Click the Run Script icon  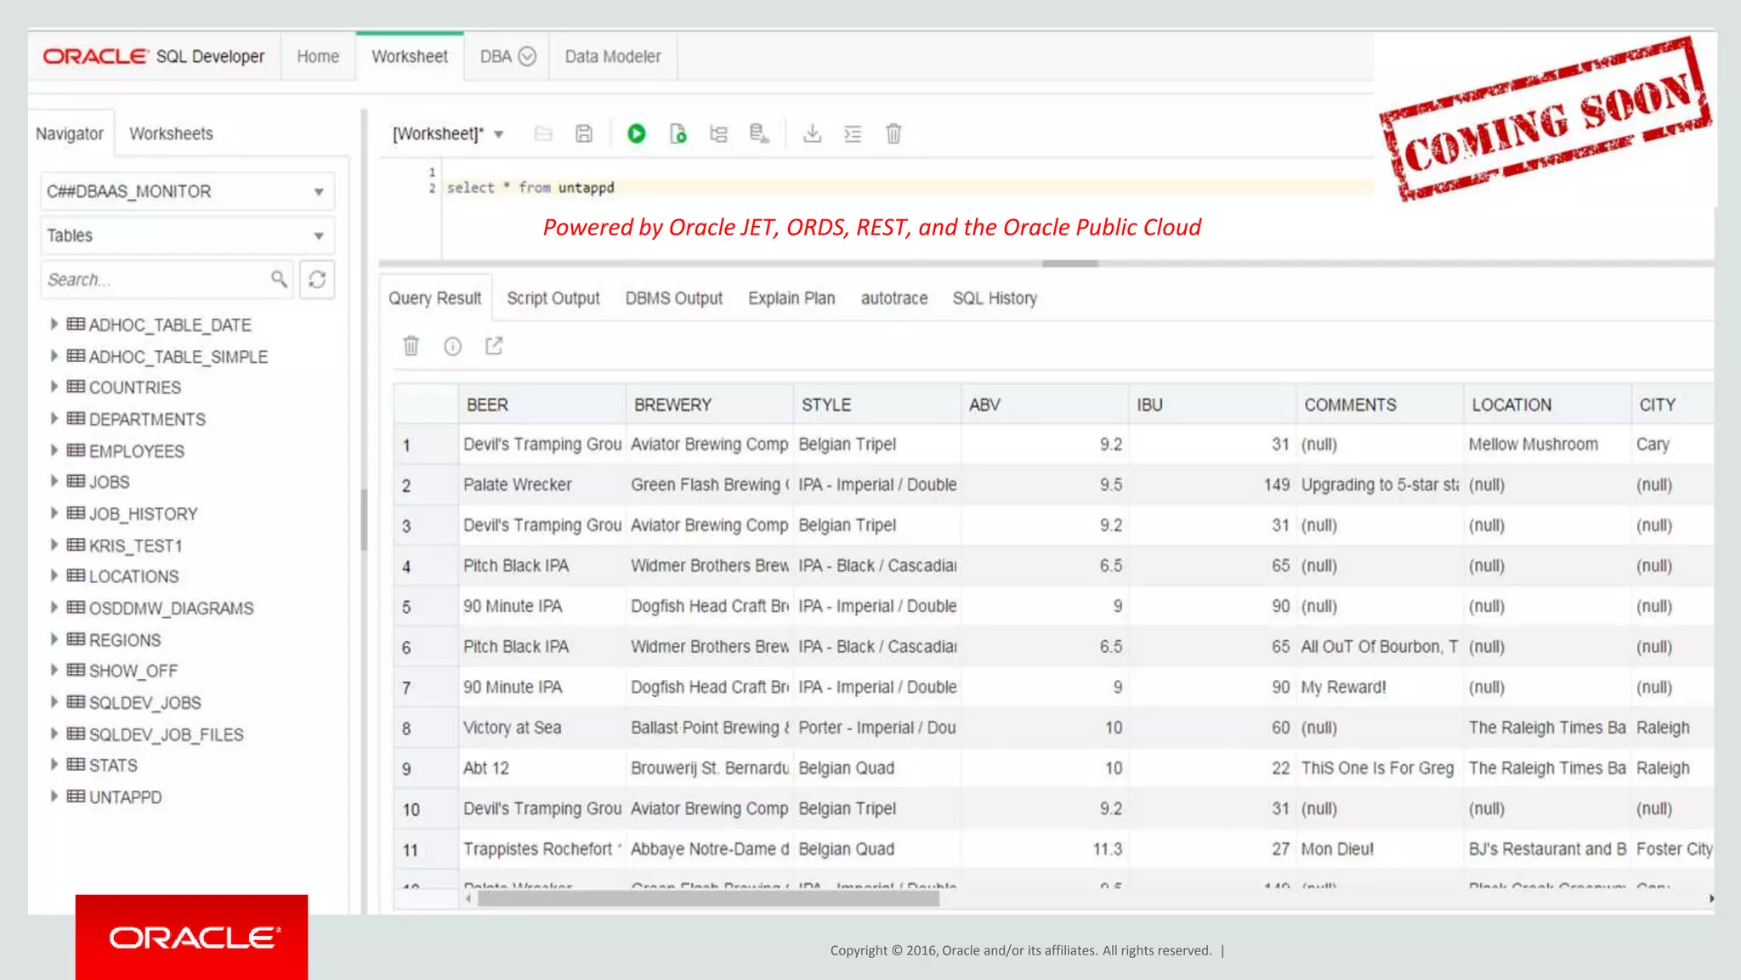point(678,133)
